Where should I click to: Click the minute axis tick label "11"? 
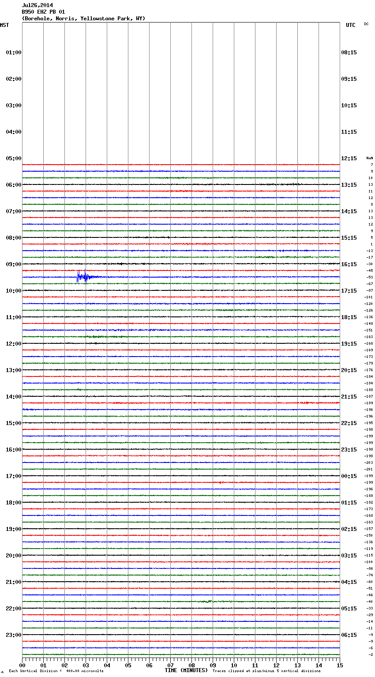tap(255, 665)
